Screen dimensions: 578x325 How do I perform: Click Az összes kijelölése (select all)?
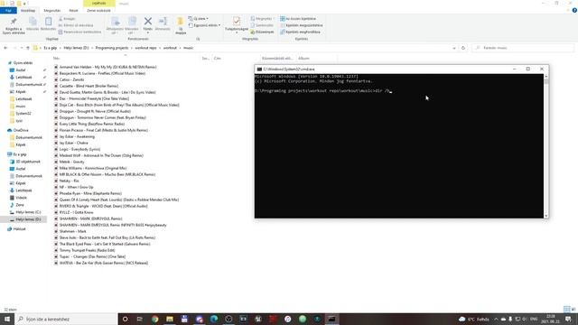tap(298, 18)
